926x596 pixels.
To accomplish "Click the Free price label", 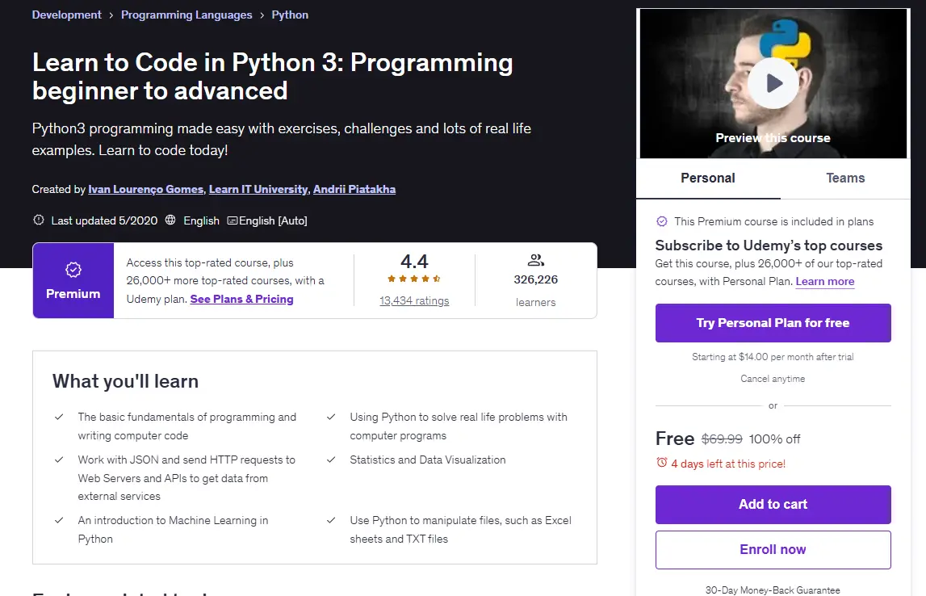I will click(x=674, y=439).
